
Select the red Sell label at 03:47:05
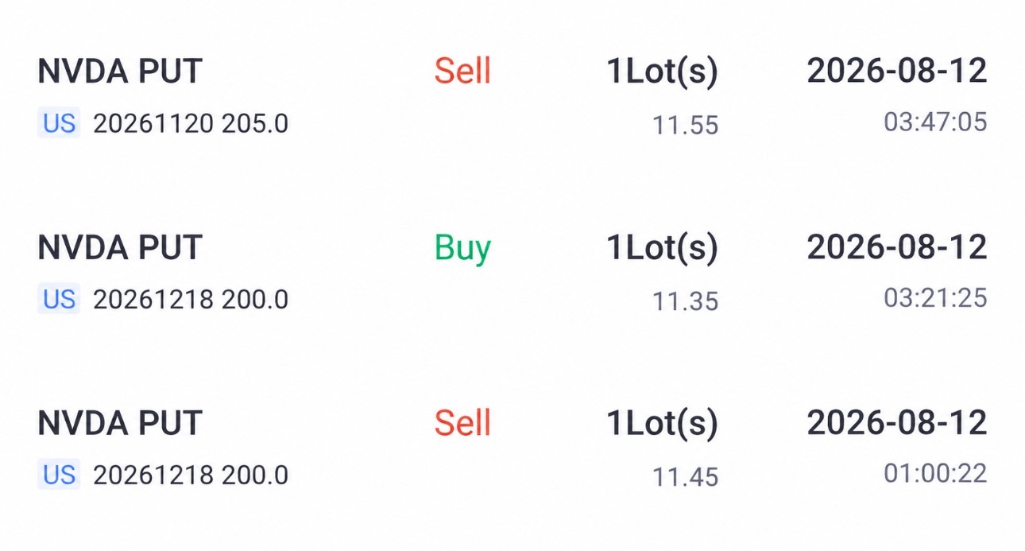[462, 72]
